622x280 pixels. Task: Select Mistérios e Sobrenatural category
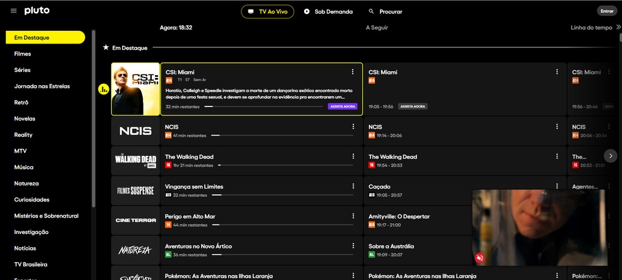(x=46, y=216)
